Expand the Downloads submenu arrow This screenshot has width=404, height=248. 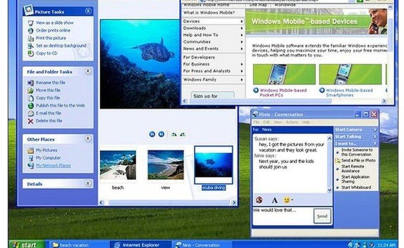[x=242, y=28]
